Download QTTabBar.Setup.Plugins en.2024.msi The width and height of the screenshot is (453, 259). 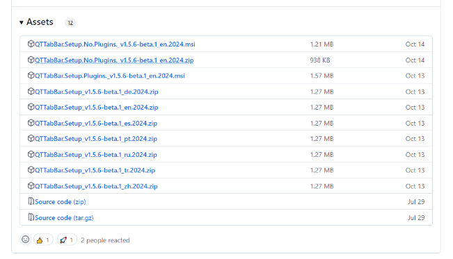[110, 76]
